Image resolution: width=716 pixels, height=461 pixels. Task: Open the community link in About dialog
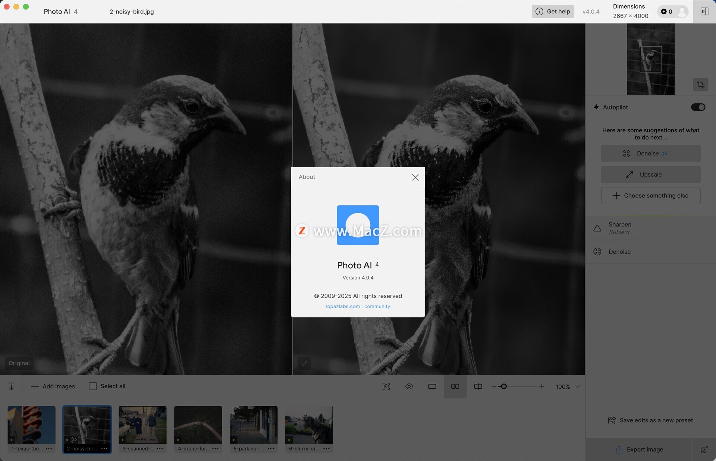tap(377, 306)
